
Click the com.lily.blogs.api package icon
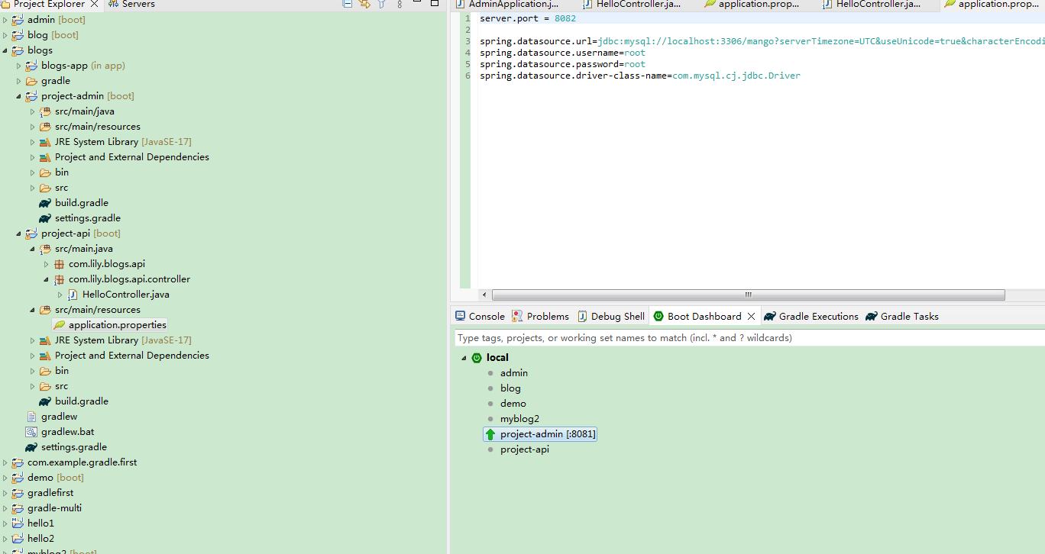tap(59, 264)
